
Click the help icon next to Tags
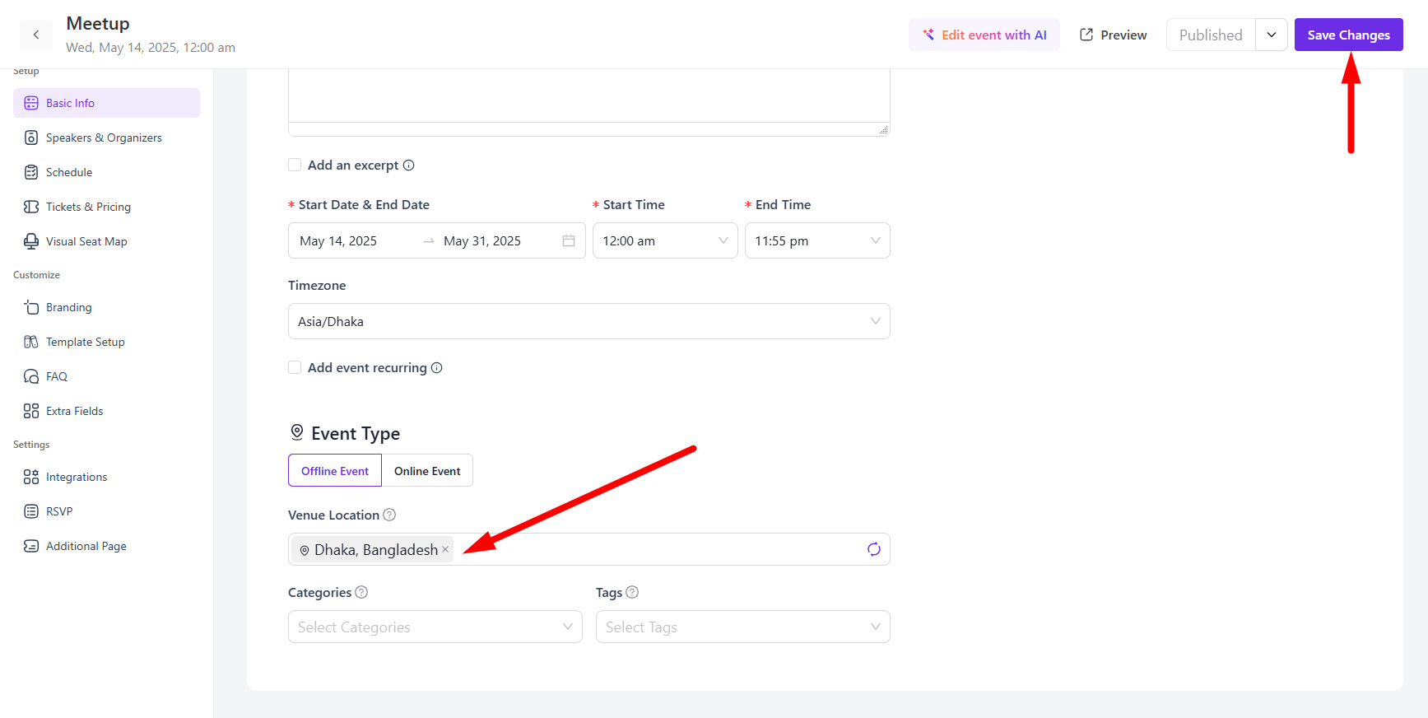(x=632, y=592)
